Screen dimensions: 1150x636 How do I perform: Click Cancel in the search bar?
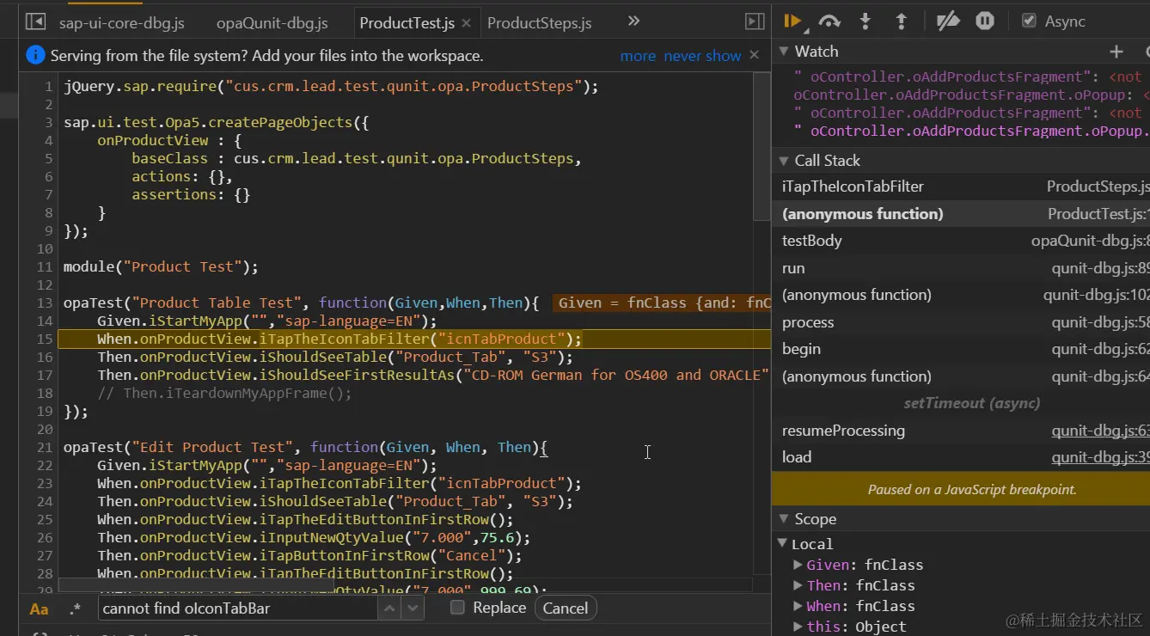565,608
